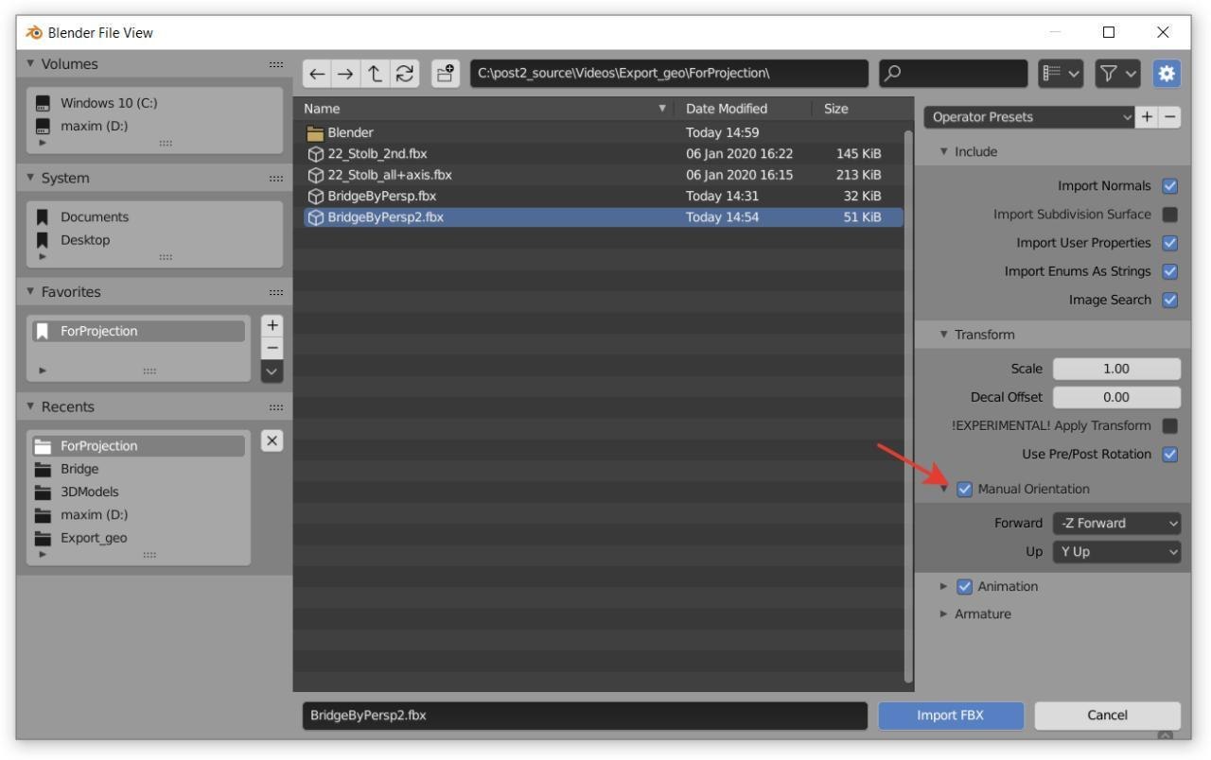
Task: Clear recents with X button
Action: [x=271, y=440]
